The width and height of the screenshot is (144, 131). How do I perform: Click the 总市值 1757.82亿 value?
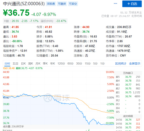pyautogui.click(x=124, y=46)
